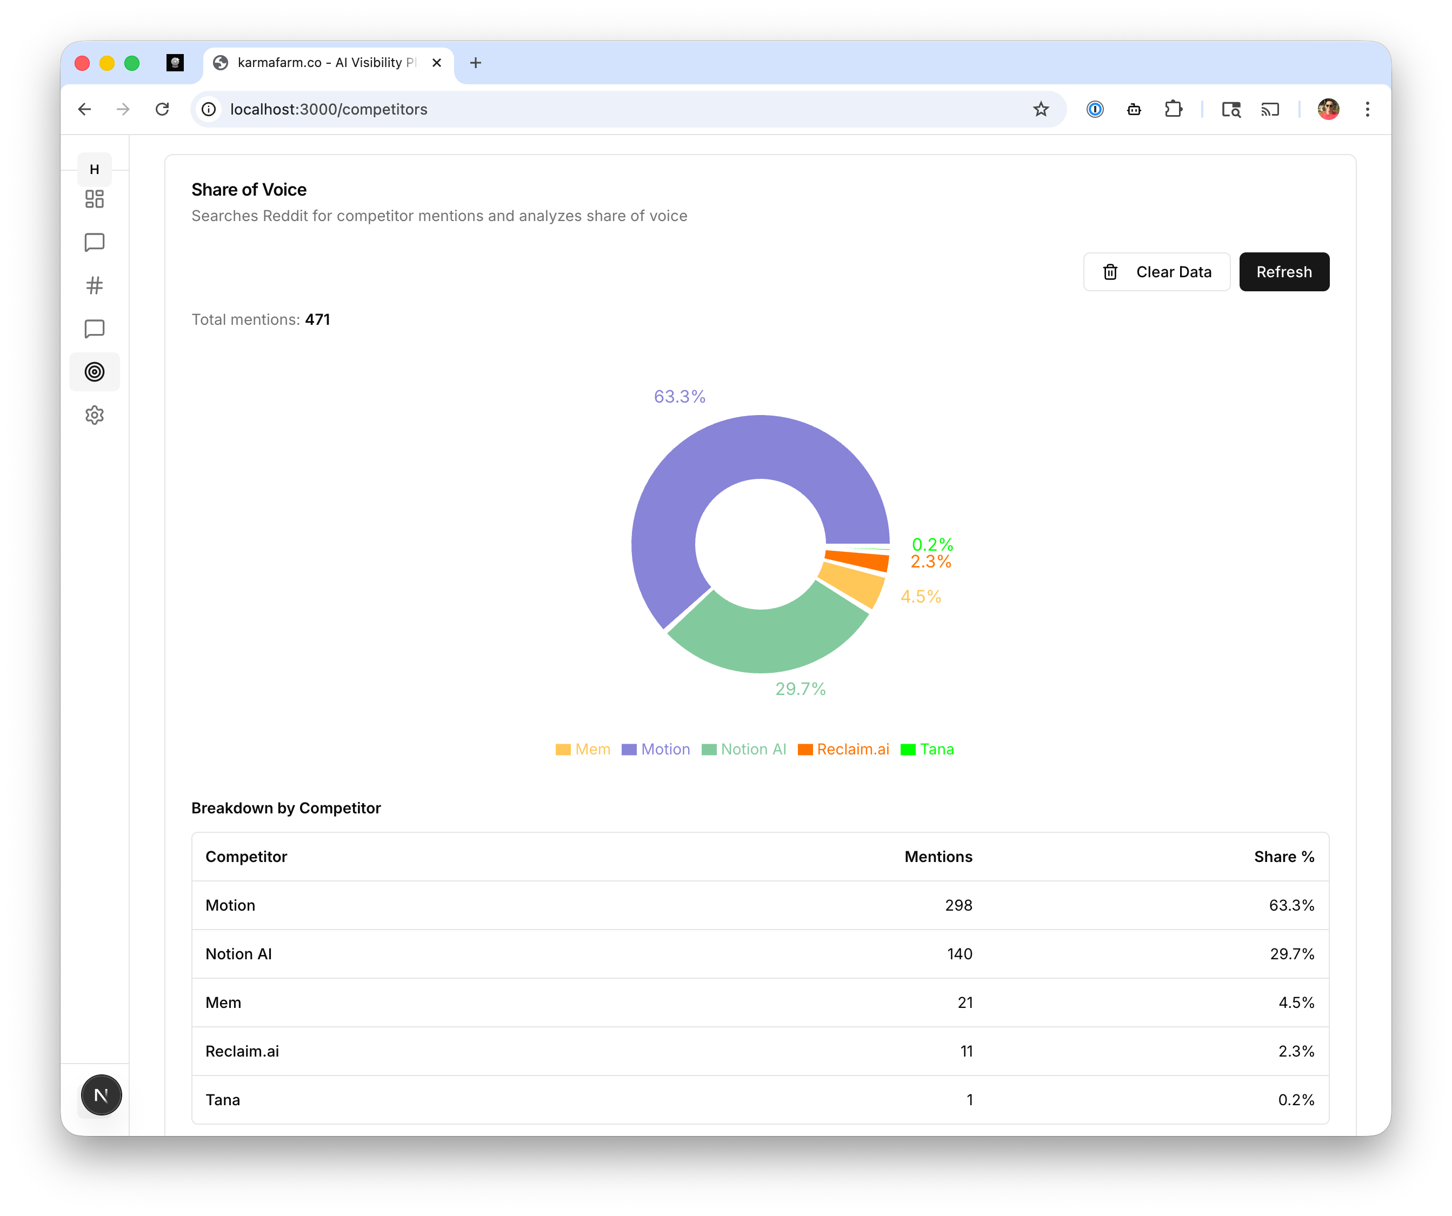Image resolution: width=1452 pixels, height=1216 pixels.
Task: Open the dashboard grid icon in sidebar
Action: point(94,199)
